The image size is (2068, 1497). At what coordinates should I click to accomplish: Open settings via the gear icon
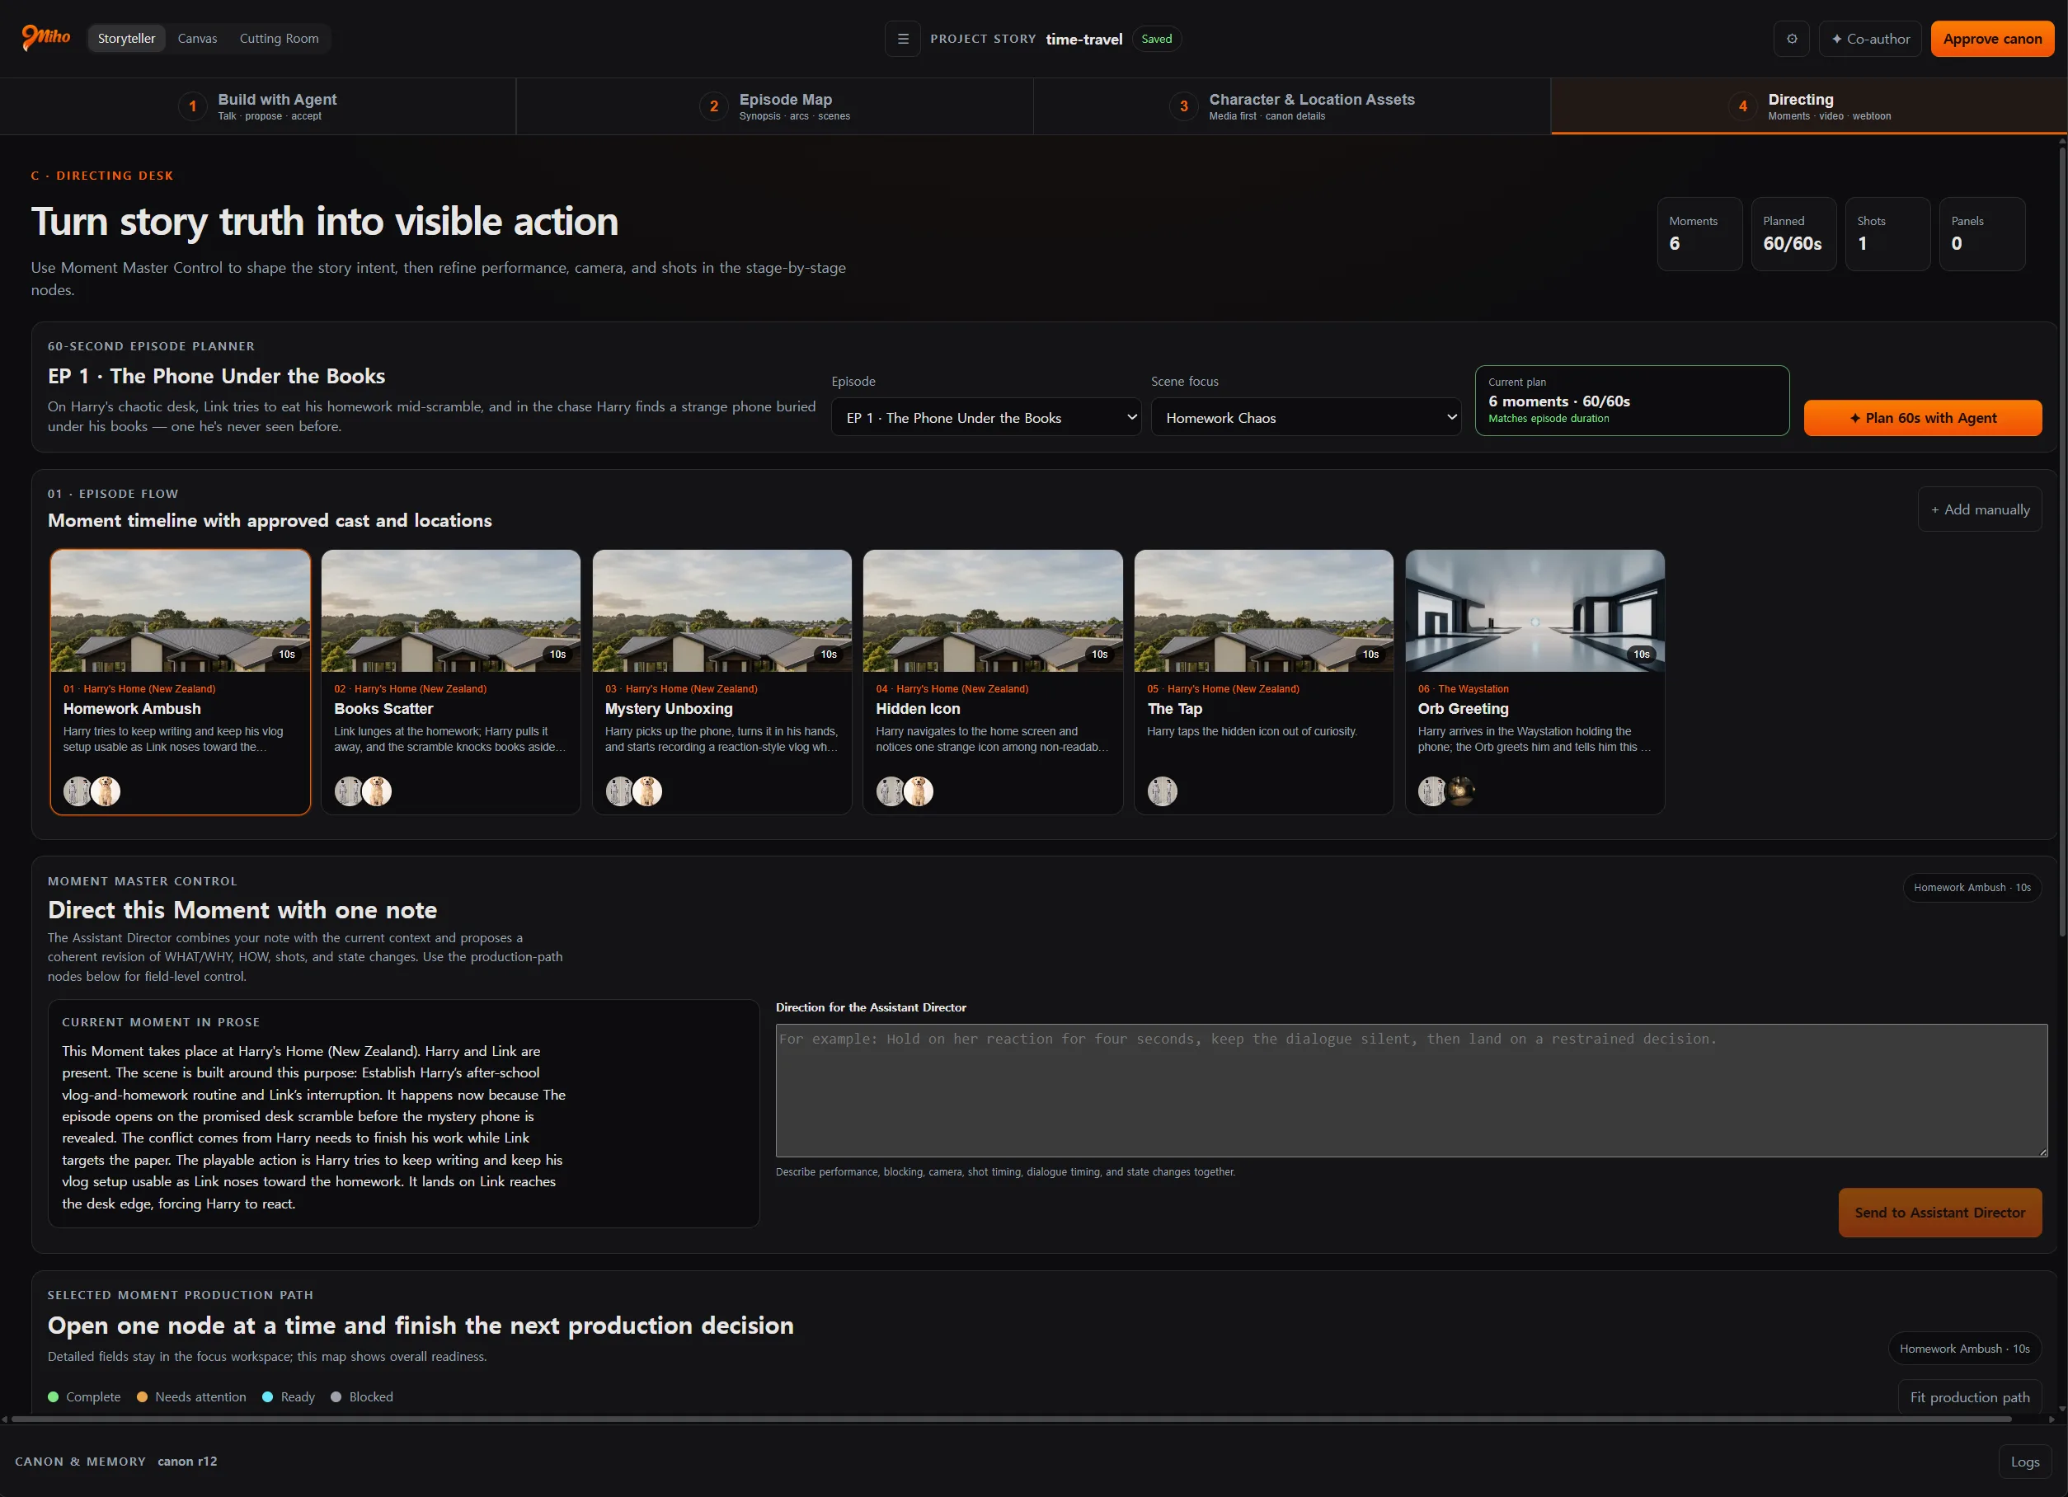pyautogui.click(x=1792, y=38)
